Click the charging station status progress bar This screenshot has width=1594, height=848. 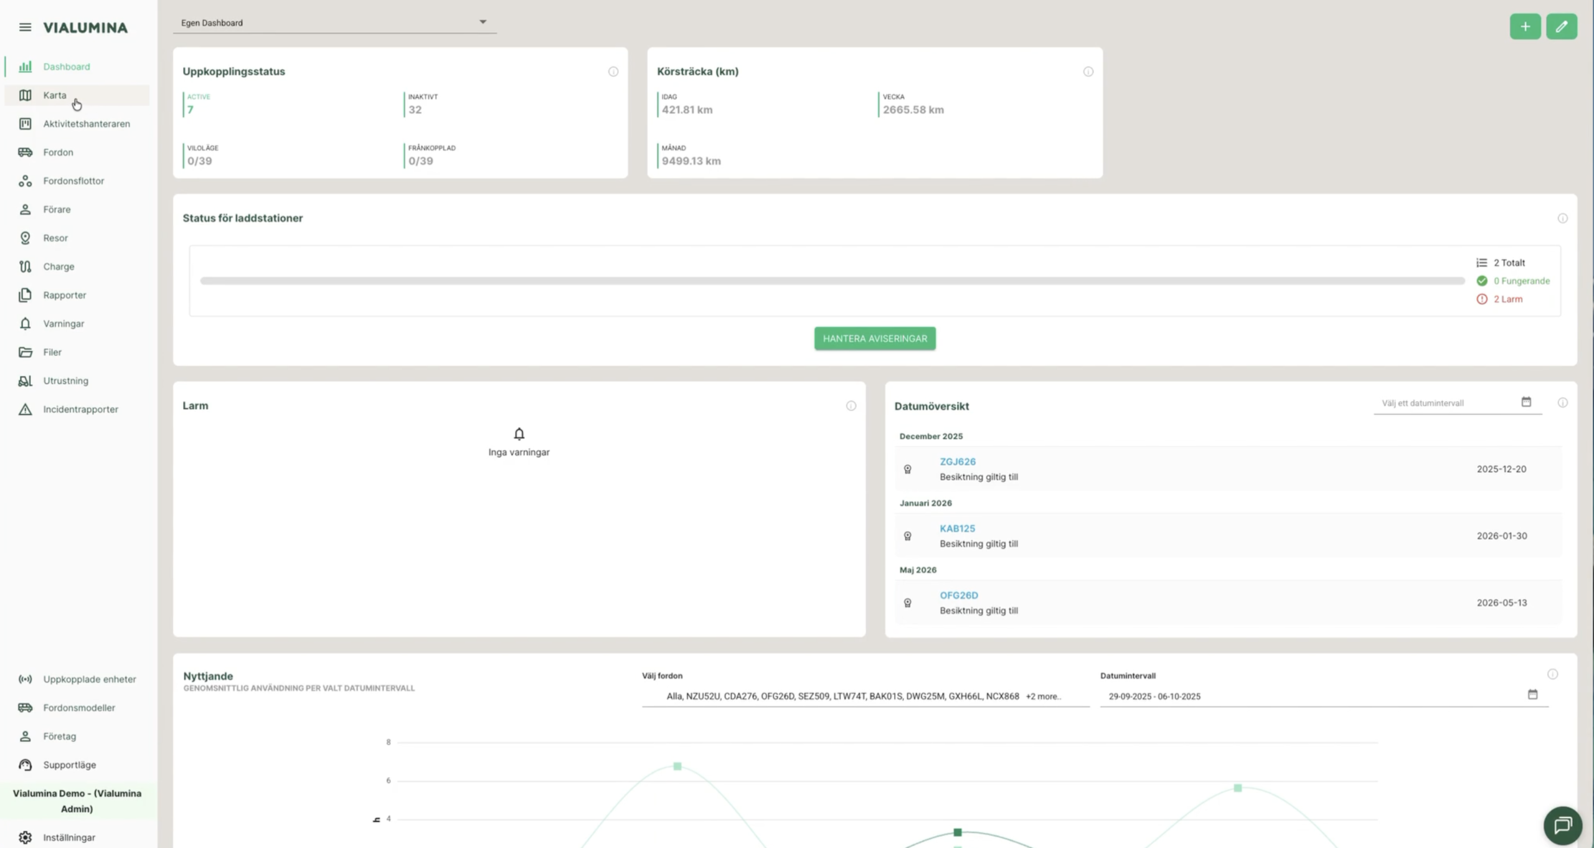832,281
